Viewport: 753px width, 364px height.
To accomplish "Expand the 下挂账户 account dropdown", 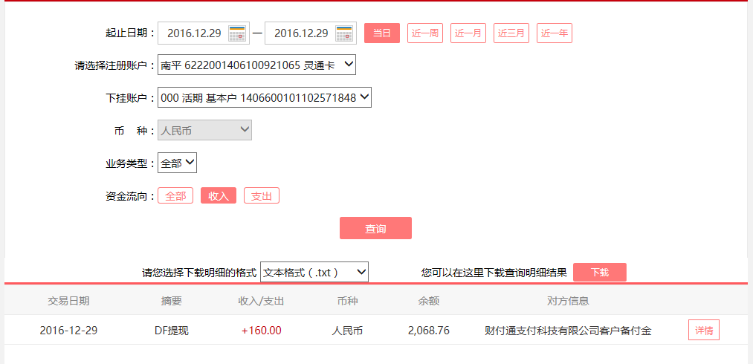I will (x=264, y=97).
